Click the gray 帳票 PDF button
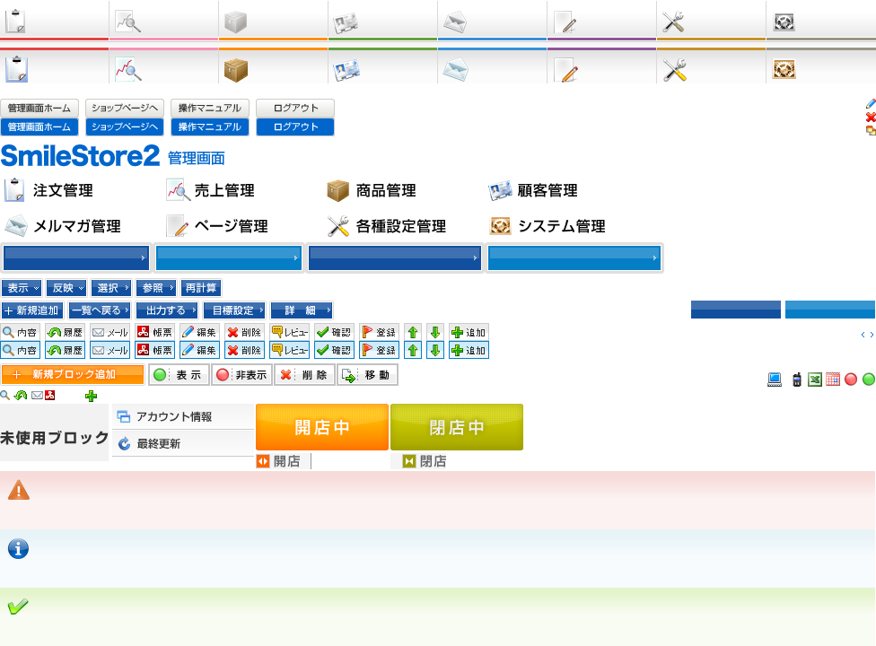876x646 pixels. coord(154,332)
